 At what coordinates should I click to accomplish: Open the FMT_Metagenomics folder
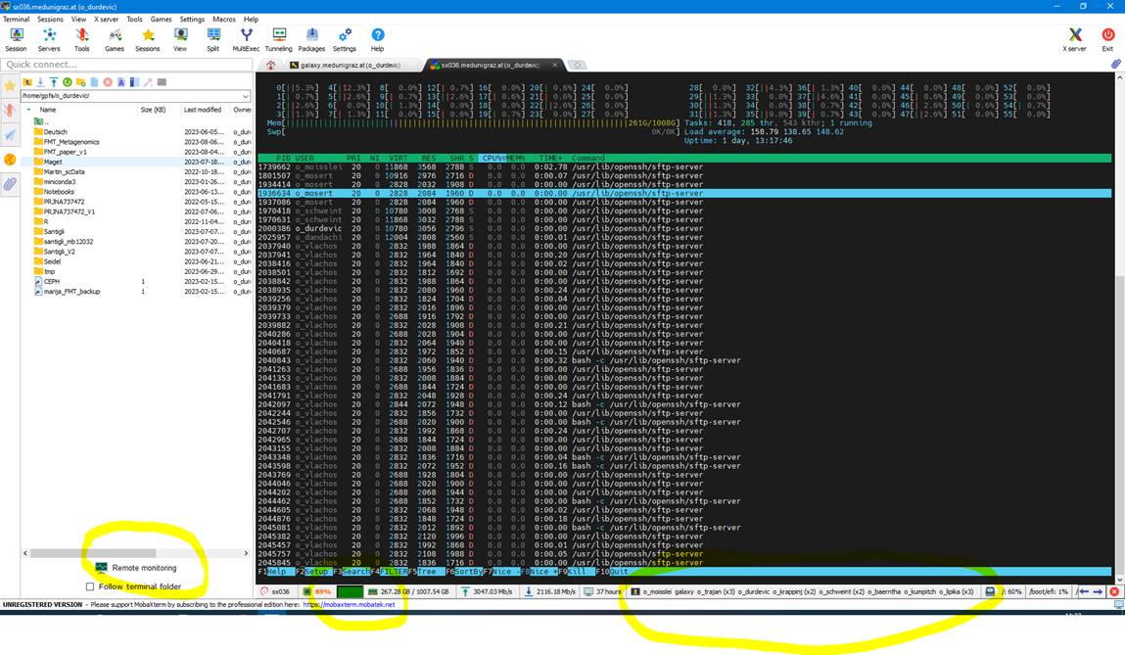point(71,141)
